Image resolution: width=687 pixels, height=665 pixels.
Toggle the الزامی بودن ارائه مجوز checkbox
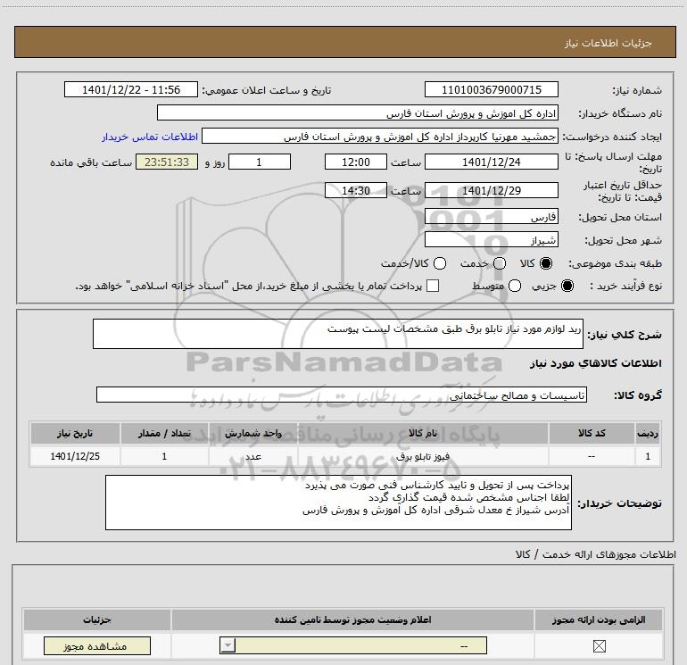[599, 645]
